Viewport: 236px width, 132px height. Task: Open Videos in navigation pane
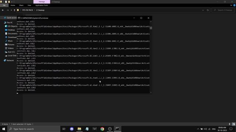pos(9,48)
